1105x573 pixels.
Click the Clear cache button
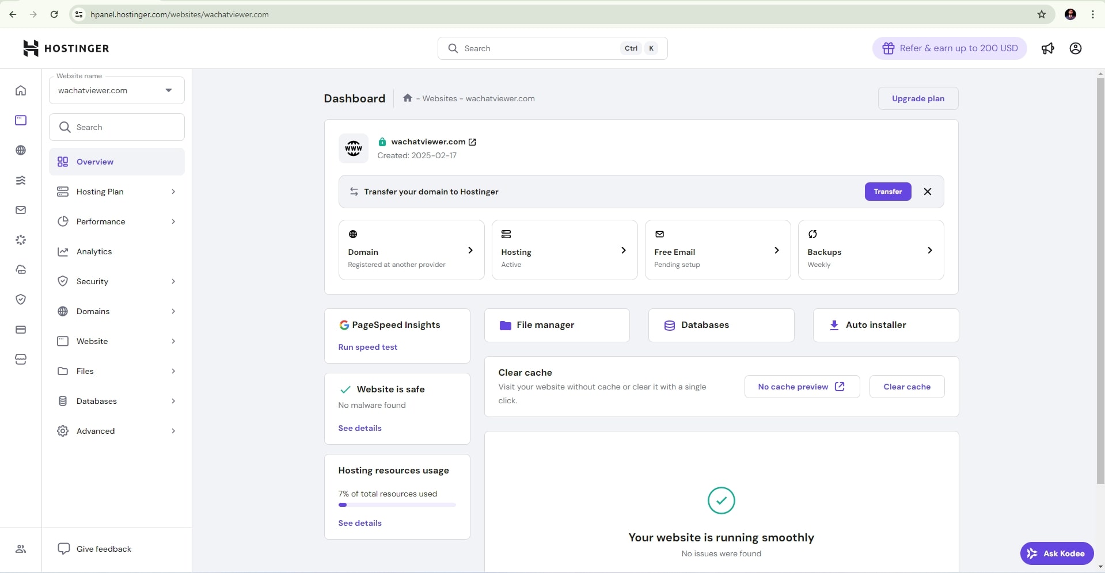click(x=906, y=387)
